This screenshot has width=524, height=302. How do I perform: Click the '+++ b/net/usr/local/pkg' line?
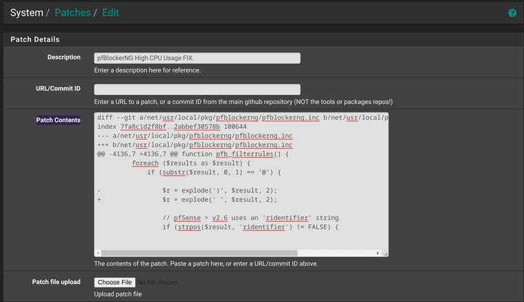pos(195,145)
